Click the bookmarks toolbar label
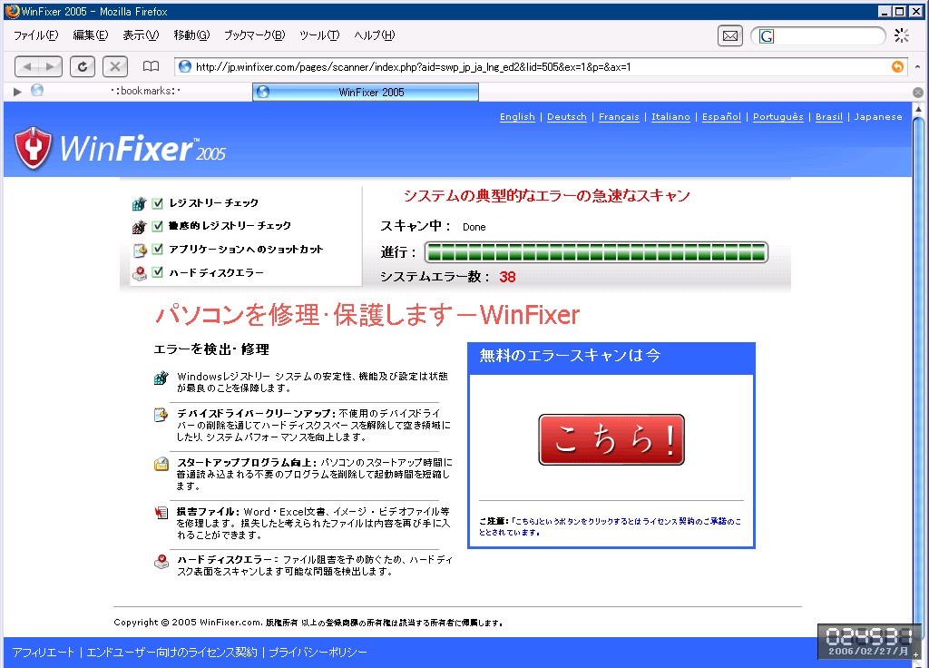 pyautogui.click(x=145, y=91)
